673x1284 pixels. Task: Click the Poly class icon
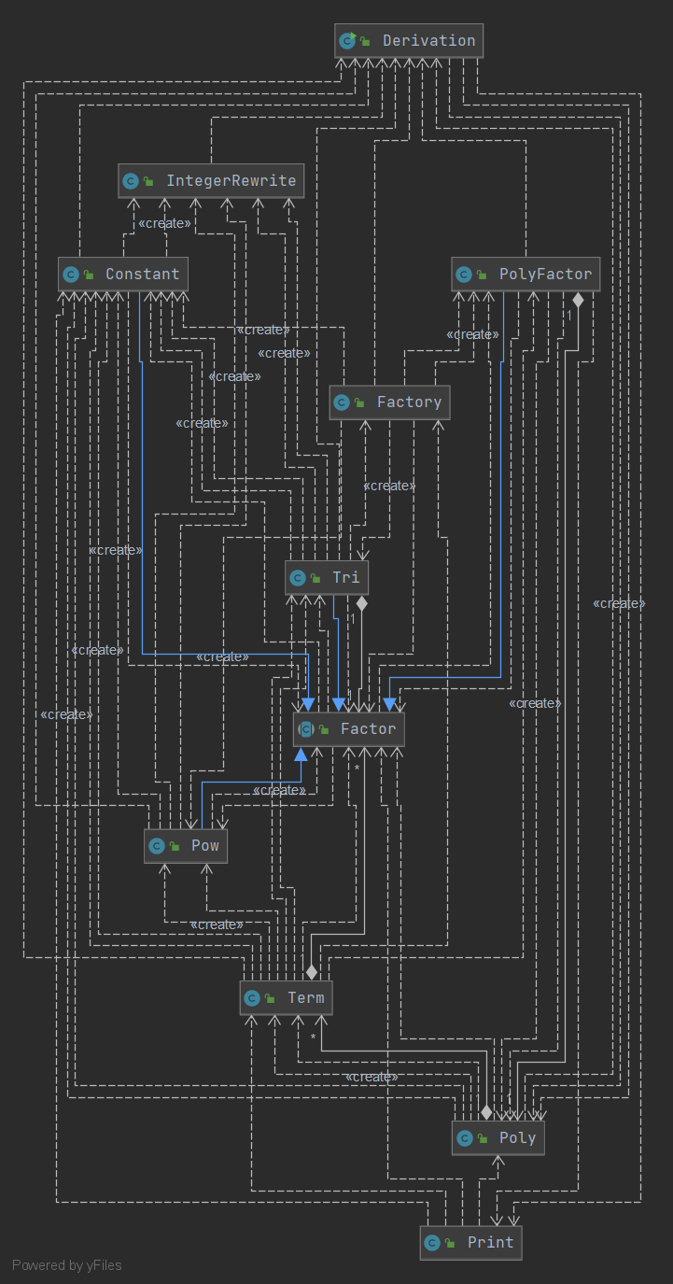[464, 1138]
